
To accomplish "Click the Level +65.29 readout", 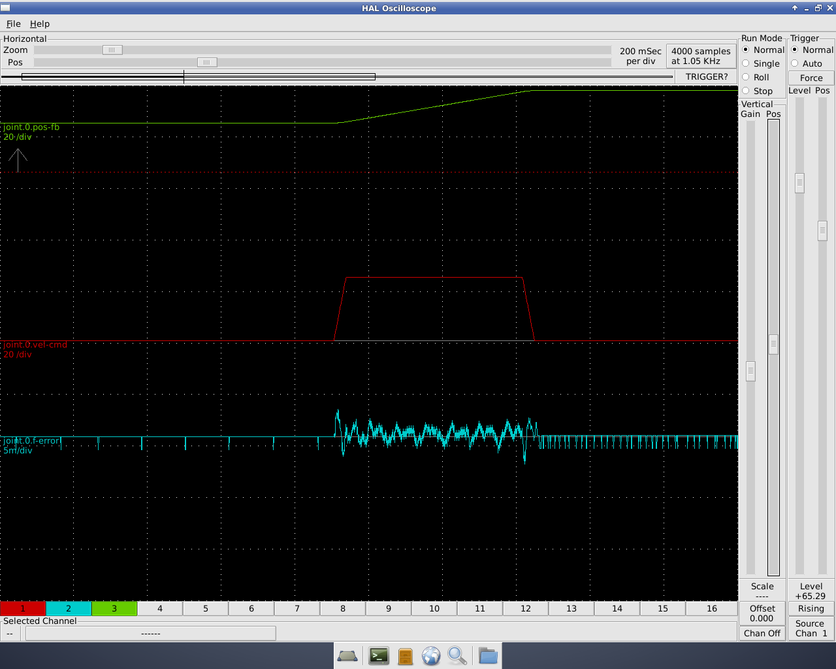I will coord(811,591).
